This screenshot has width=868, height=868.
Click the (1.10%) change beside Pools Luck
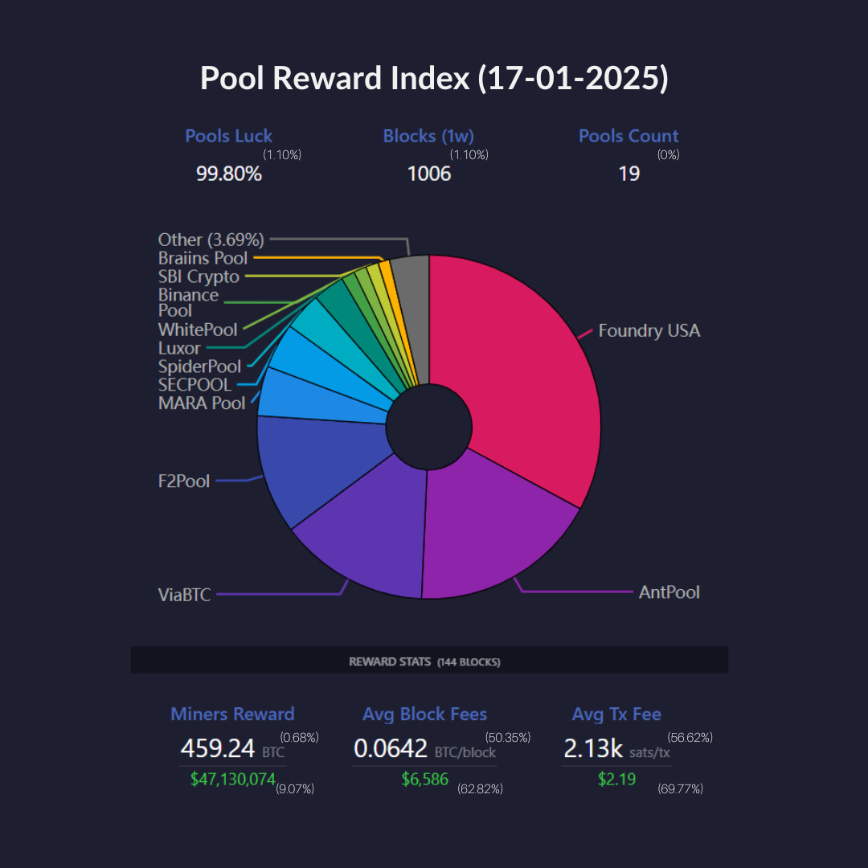282,155
